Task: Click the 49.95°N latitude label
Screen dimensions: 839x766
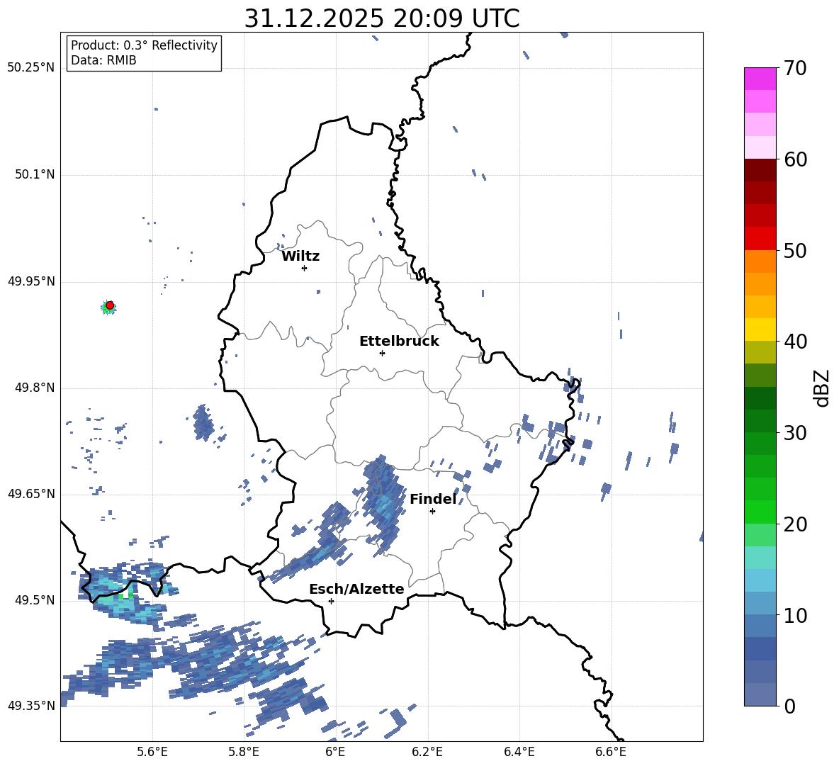Action: pyautogui.click(x=31, y=281)
